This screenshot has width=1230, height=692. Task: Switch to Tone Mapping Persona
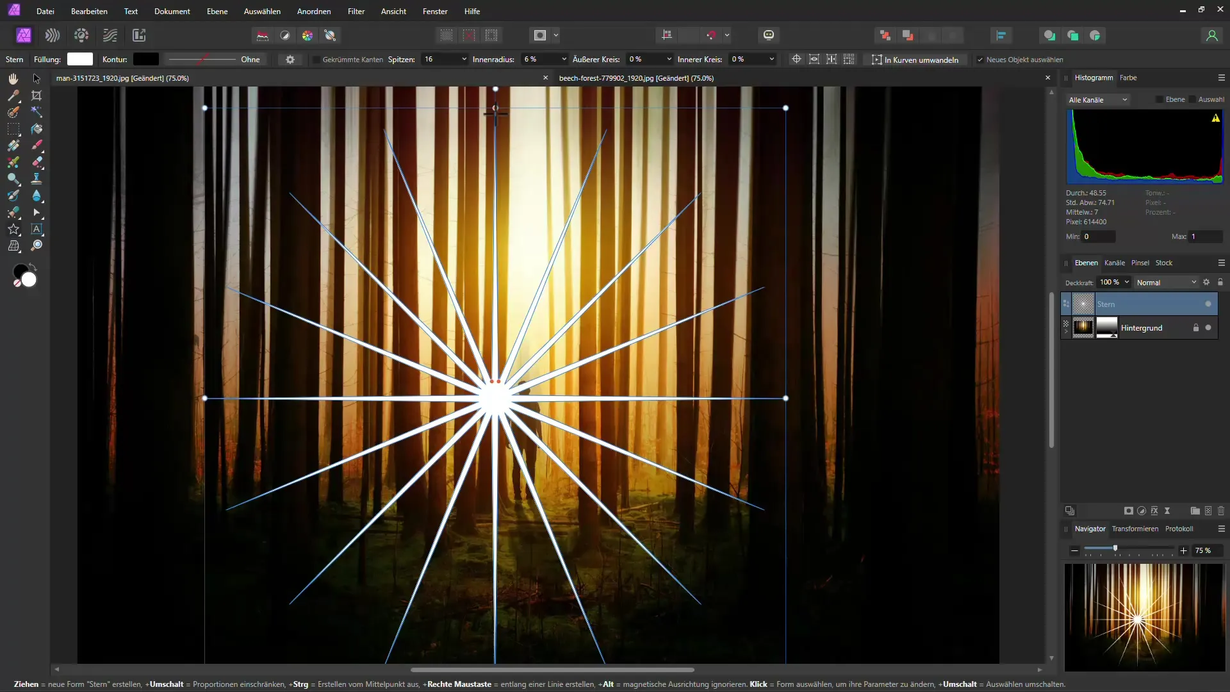click(110, 35)
